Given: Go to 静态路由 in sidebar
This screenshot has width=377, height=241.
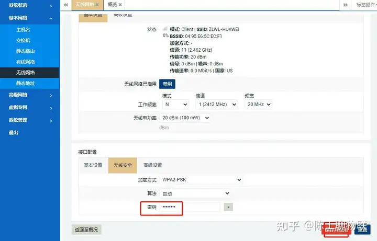Looking at the screenshot, I should [26, 51].
